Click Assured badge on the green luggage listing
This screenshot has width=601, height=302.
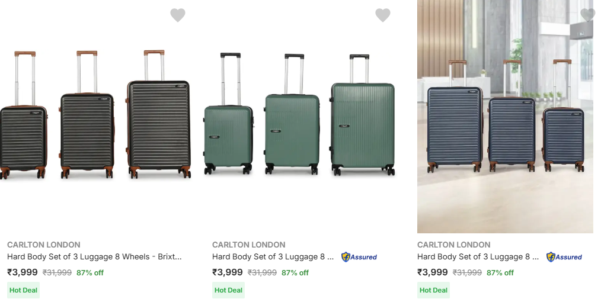pyautogui.click(x=359, y=257)
